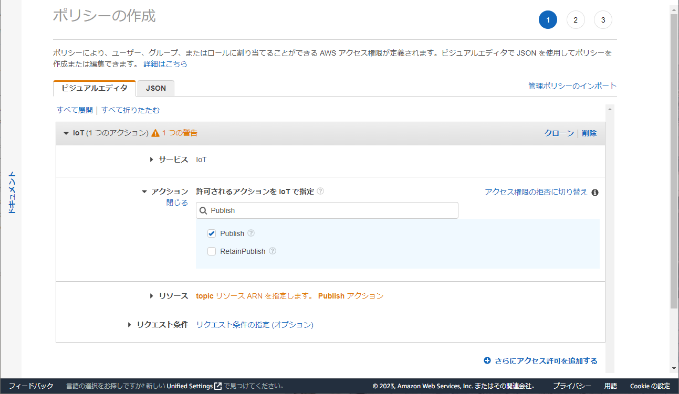Click the 1 つの警告 warning text
This screenshot has width=679, height=394.
pyautogui.click(x=180, y=133)
